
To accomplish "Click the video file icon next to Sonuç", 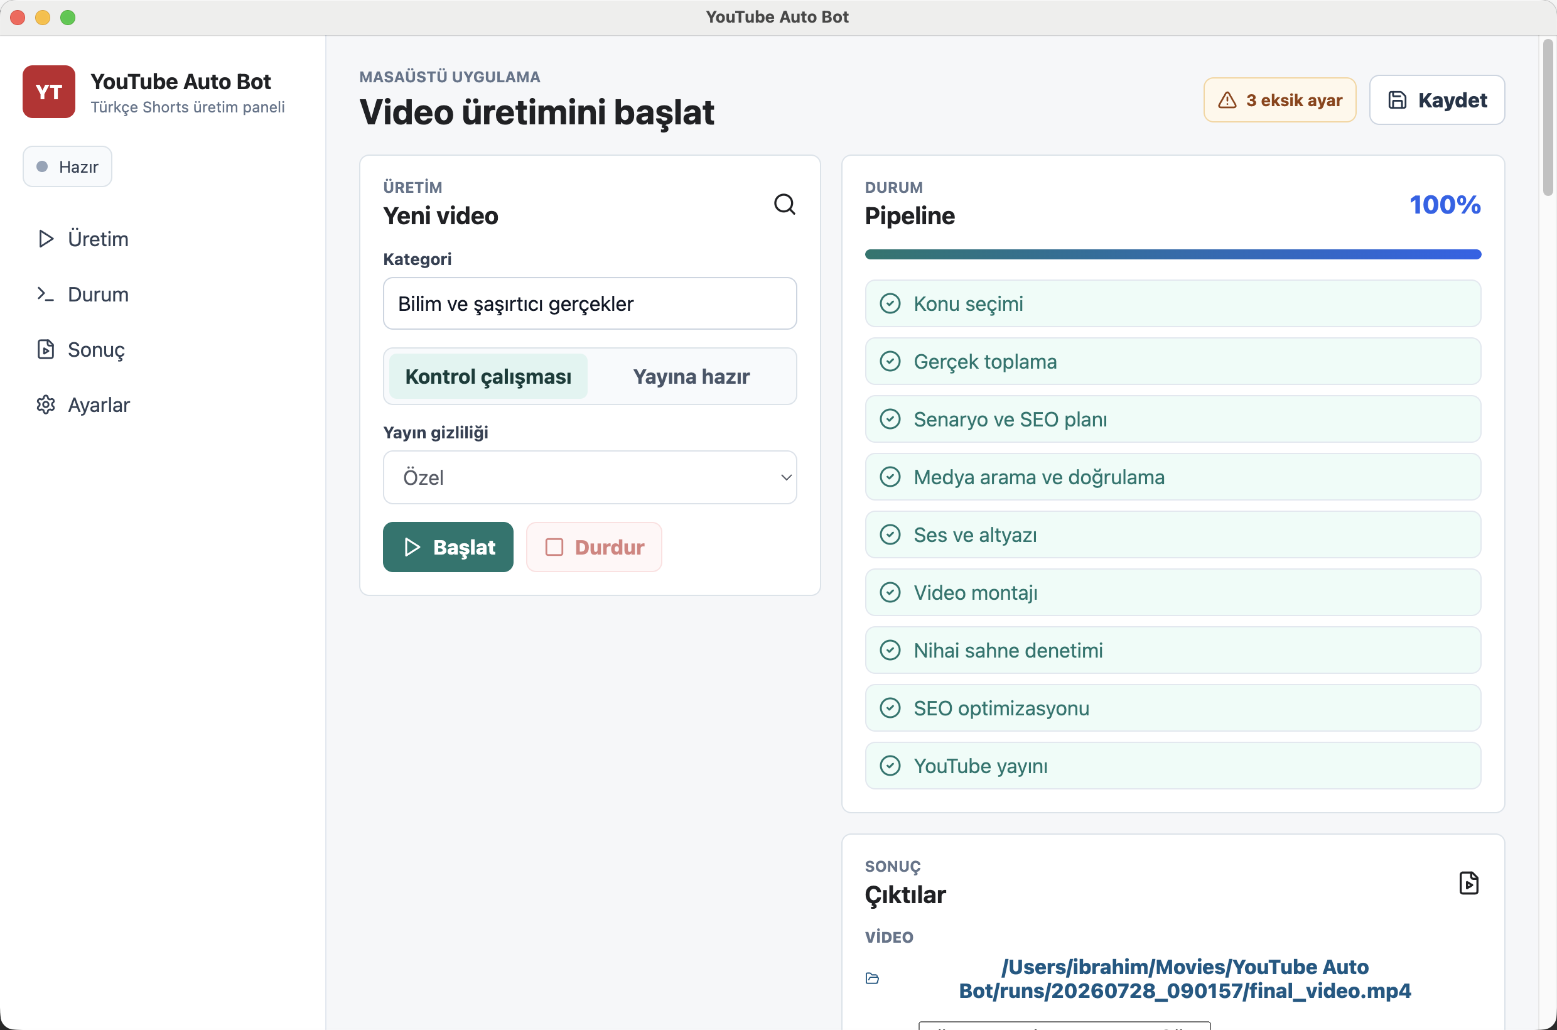I will pyautogui.click(x=45, y=349).
